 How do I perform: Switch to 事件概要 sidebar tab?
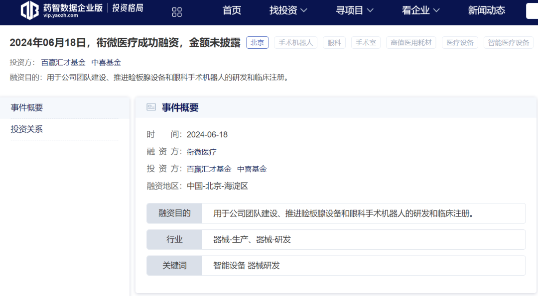click(x=27, y=107)
